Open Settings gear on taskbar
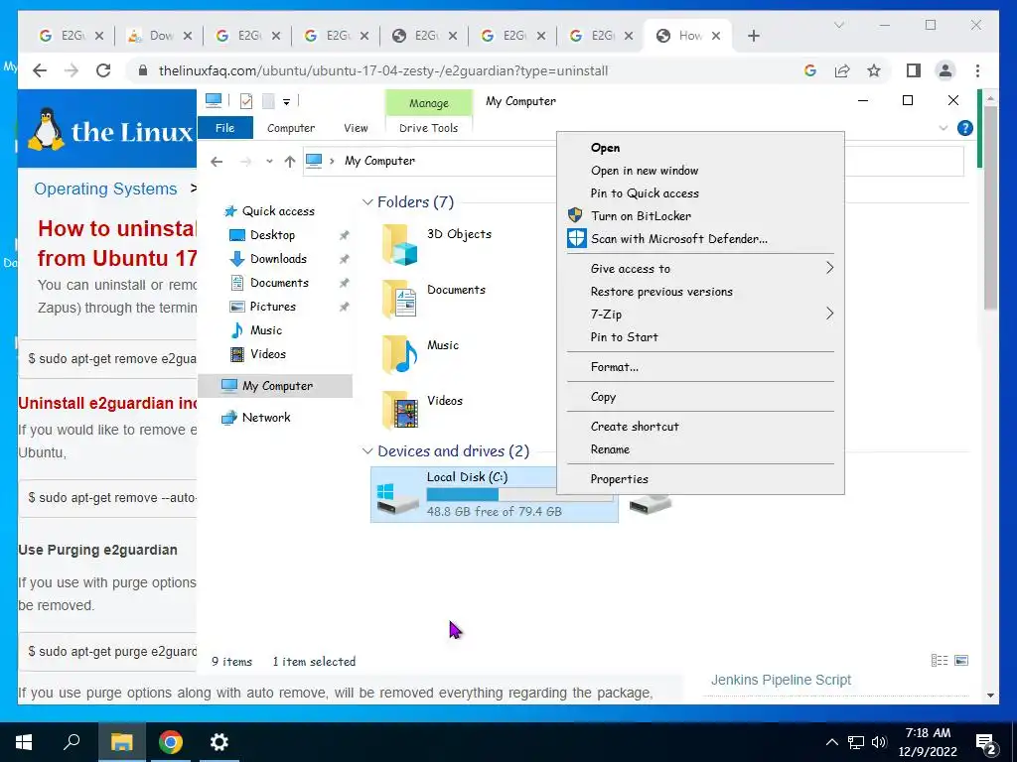Viewport: 1017px width, 762px height. click(x=219, y=742)
